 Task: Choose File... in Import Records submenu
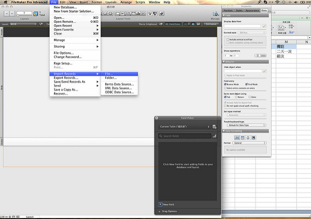coord(120,74)
